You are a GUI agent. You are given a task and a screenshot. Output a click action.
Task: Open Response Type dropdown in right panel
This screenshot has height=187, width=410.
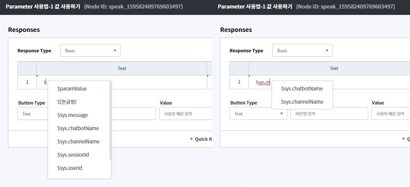(x=302, y=51)
